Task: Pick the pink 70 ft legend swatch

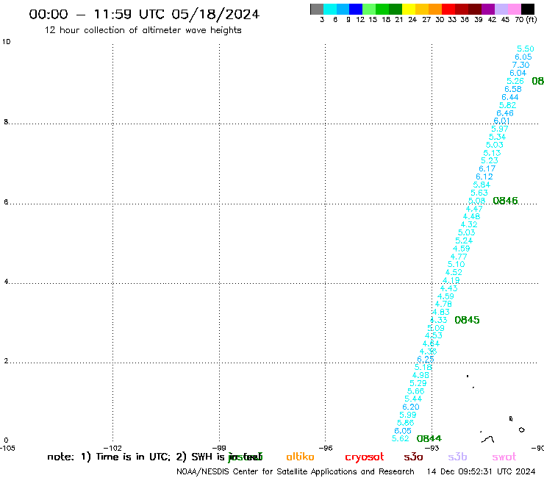Action: [x=514, y=9]
